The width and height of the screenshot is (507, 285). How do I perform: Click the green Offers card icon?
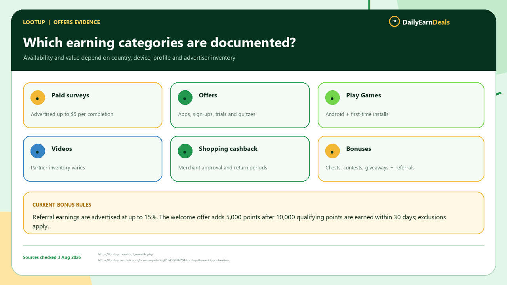point(185,98)
